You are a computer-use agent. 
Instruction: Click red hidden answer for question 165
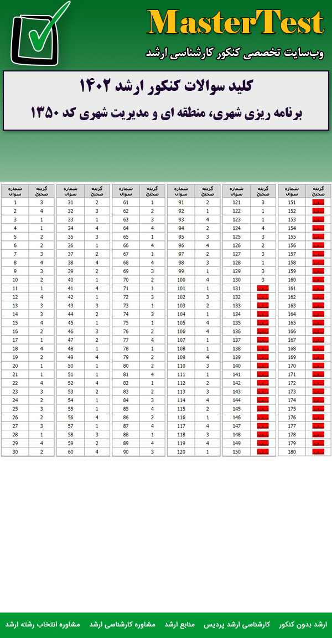(x=318, y=323)
